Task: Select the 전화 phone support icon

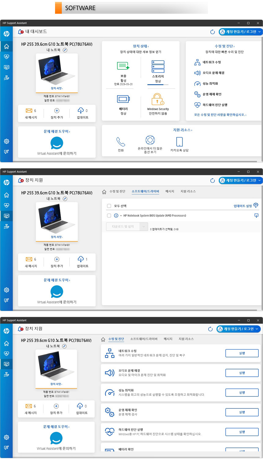Action: (121, 142)
